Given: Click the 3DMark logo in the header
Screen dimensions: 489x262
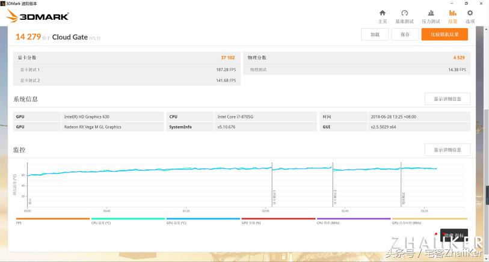Looking at the screenshot, I should [x=37, y=16].
